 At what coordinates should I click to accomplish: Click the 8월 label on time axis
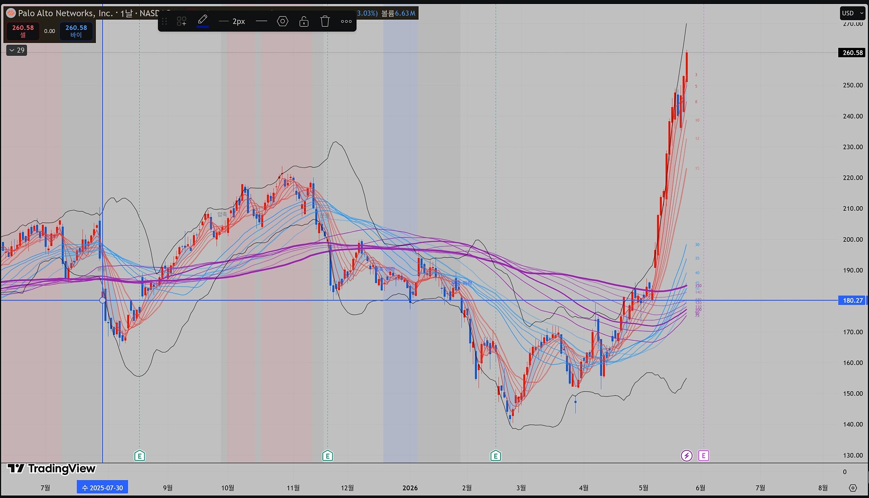click(x=823, y=488)
